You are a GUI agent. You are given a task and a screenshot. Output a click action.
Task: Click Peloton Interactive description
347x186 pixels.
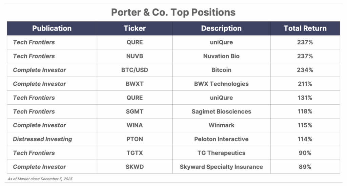pos(221,139)
